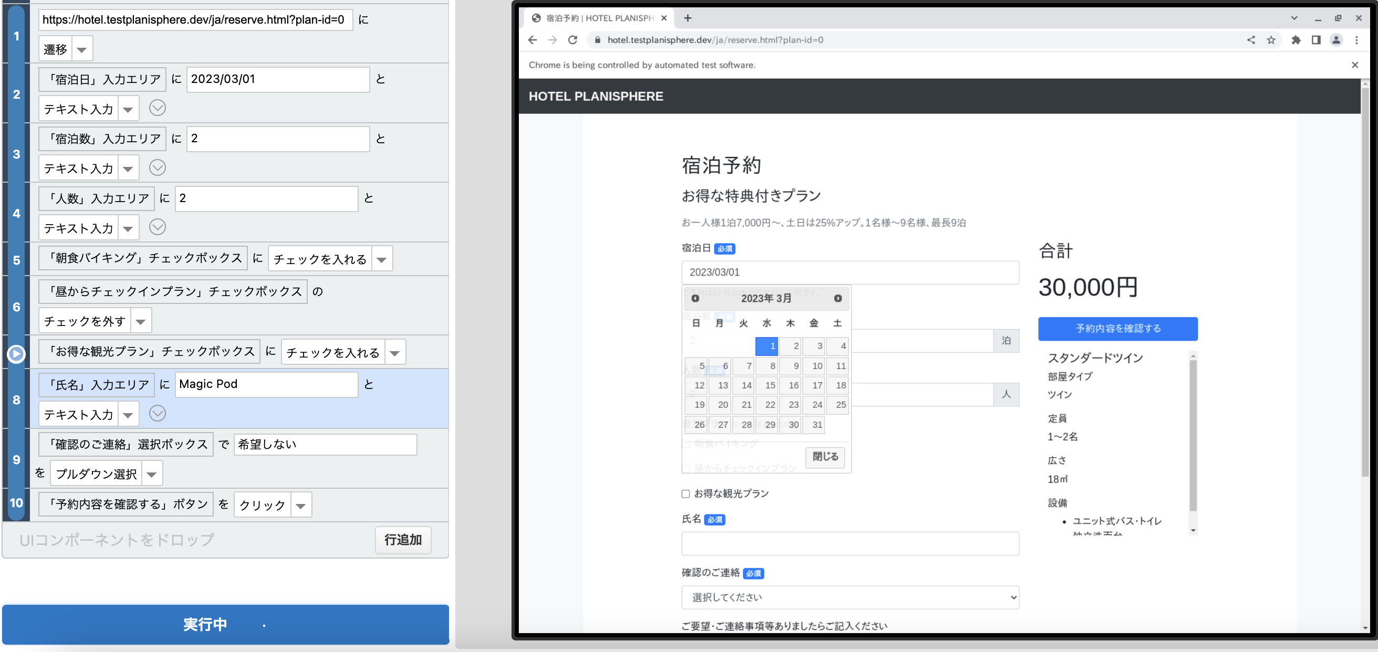
Task: Open チェックを入れる dropdown in step 5
Action: tap(382, 259)
